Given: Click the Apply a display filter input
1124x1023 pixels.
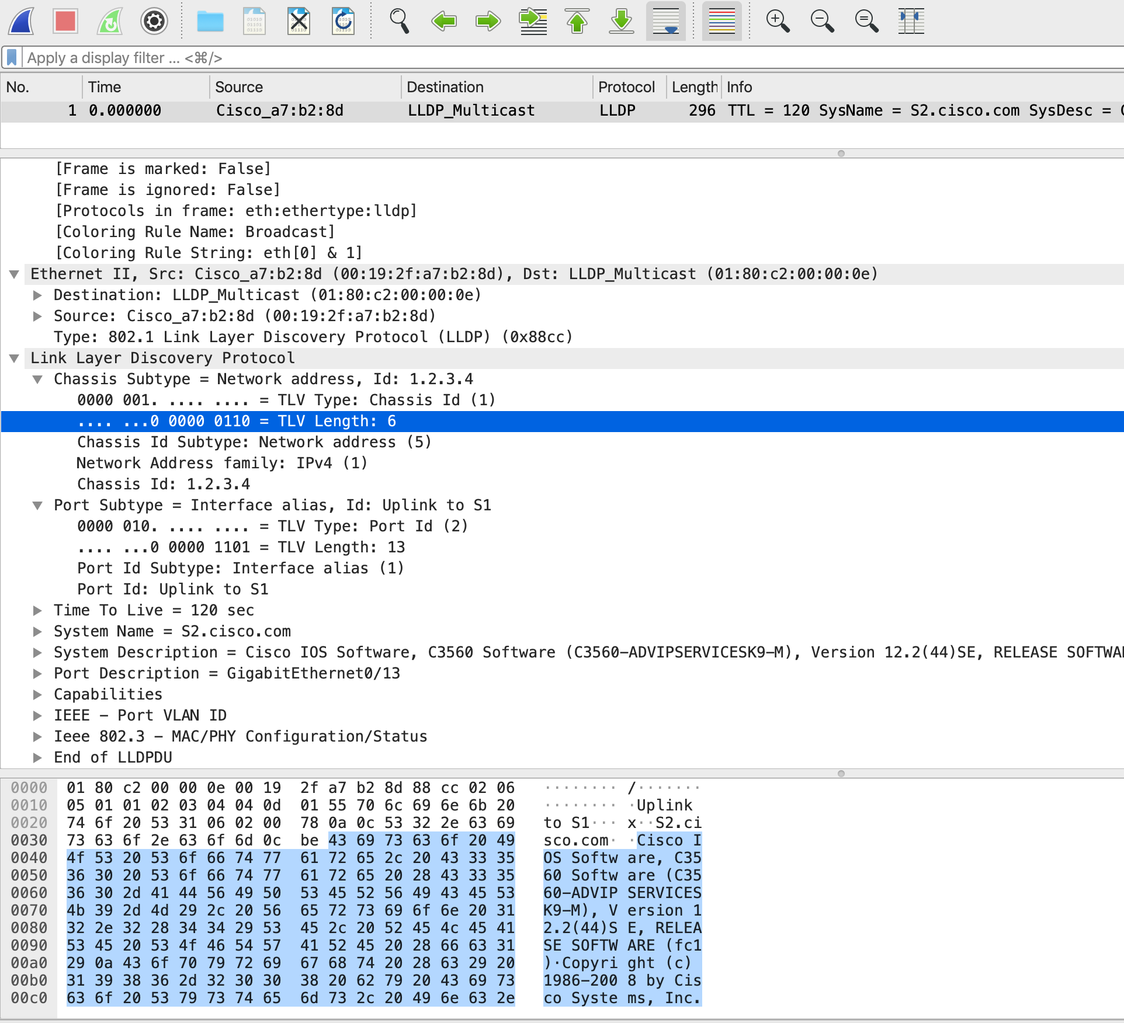Looking at the screenshot, I should coord(234,57).
